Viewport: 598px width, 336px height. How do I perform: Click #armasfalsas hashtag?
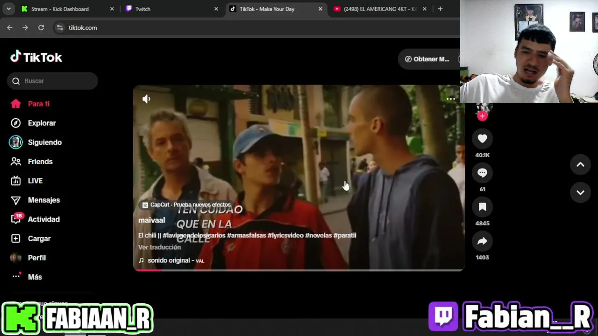(x=246, y=235)
